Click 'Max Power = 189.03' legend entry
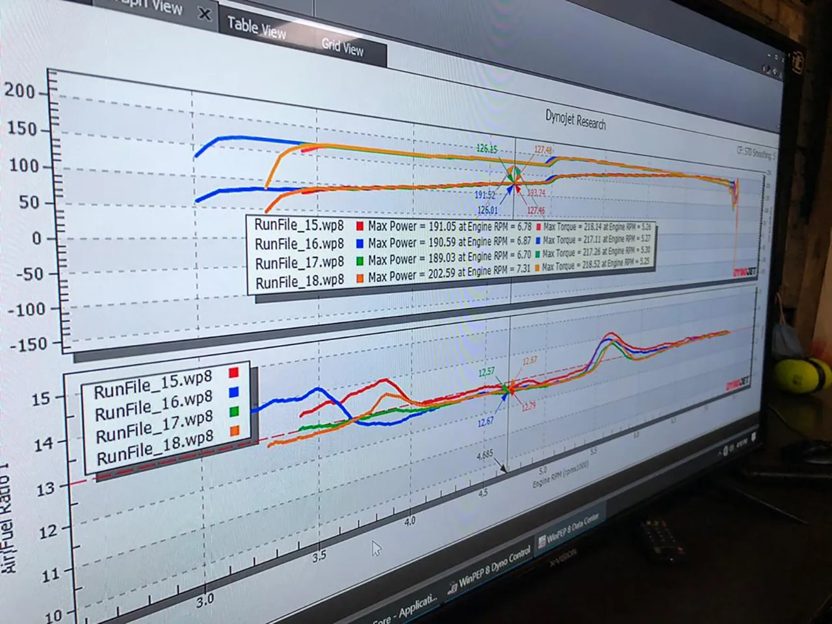The width and height of the screenshot is (832, 624). coord(449,258)
